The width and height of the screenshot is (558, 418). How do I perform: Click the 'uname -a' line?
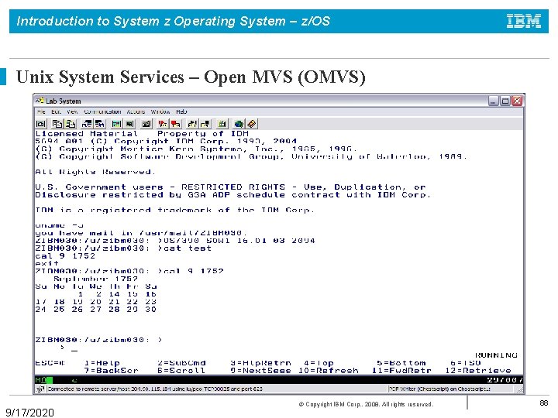point(59,225)
